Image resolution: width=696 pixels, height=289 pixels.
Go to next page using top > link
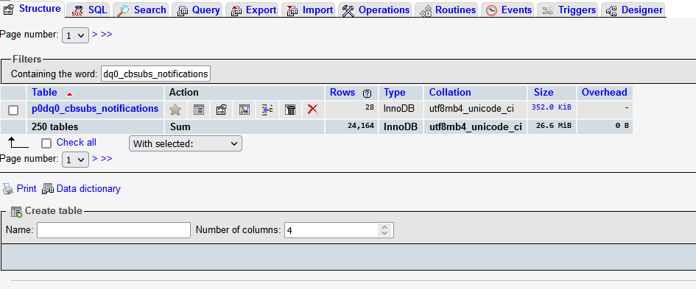click(94, 34)
